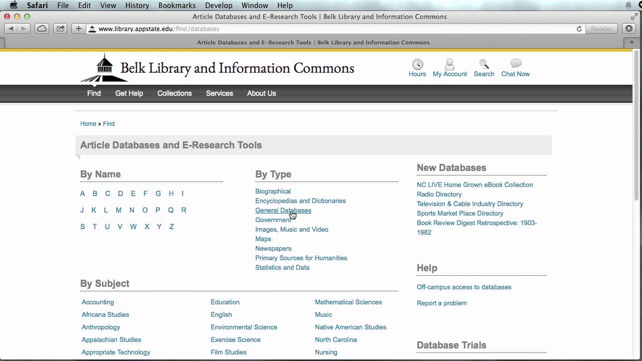Click the Hours clock icon
The height and width of the screenshot is (361, 642).
pyautogui.click(x=417, y=64)
